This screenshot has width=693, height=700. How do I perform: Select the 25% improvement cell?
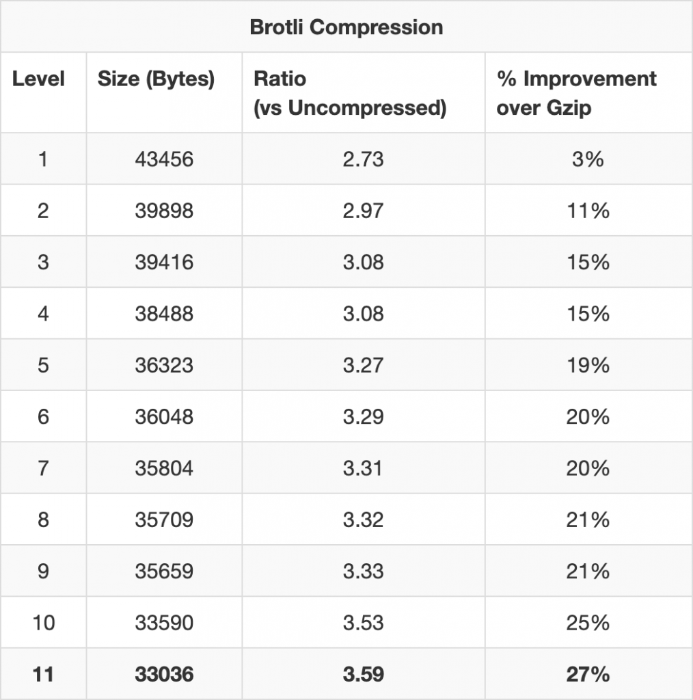(588, 623)
